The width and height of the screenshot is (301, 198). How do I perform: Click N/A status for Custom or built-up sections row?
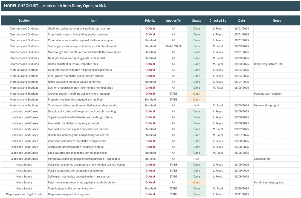coord(196,105)
